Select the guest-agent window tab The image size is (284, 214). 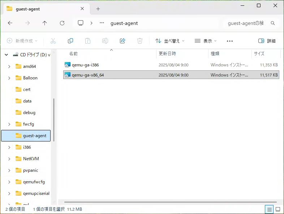click(47, 9)
